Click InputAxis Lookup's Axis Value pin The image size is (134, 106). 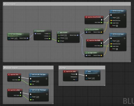[x=20, y=95]
